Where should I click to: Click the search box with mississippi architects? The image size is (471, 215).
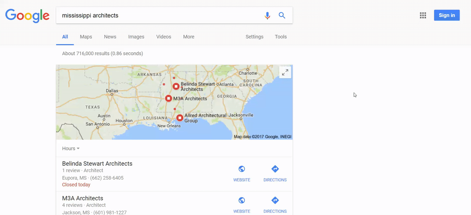pos(158,15)
